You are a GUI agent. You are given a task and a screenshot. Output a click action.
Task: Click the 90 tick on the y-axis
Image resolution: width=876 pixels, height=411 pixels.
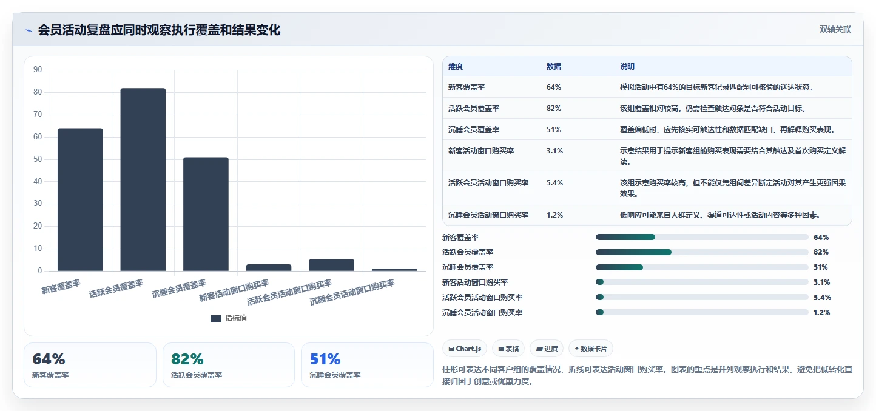click(x=38, y=70)
